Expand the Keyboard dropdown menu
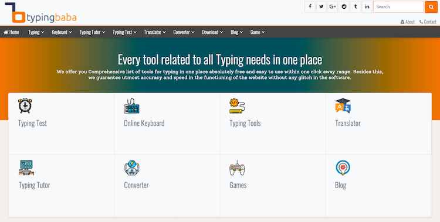 tap(62, 32)
